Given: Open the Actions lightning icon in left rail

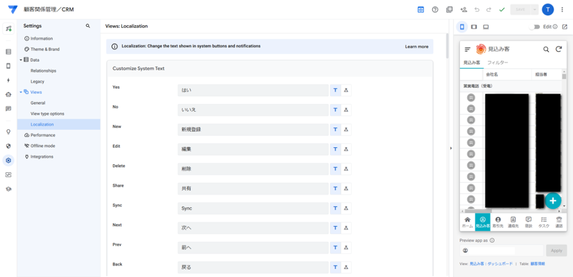Looking at the screenshot, I should tap(8, 80).
